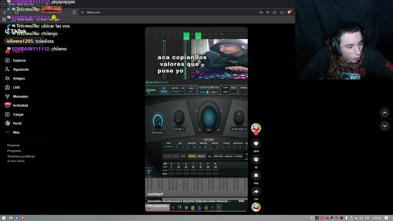This screenshot has width=393, height=221.
Task: Open Amigos in the sidebar
Action: [15, 78]
